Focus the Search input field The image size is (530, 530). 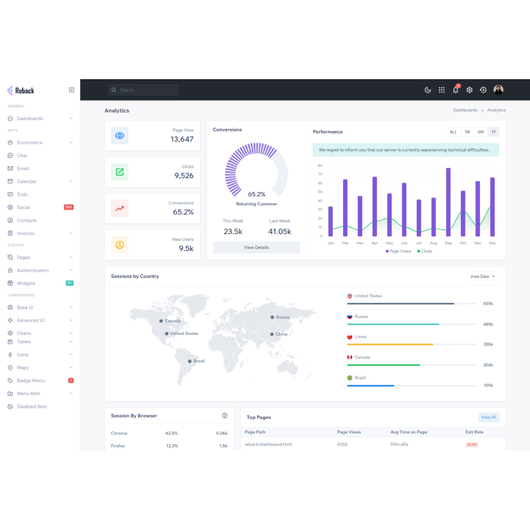pyautogui.click(x=143, y=90)
